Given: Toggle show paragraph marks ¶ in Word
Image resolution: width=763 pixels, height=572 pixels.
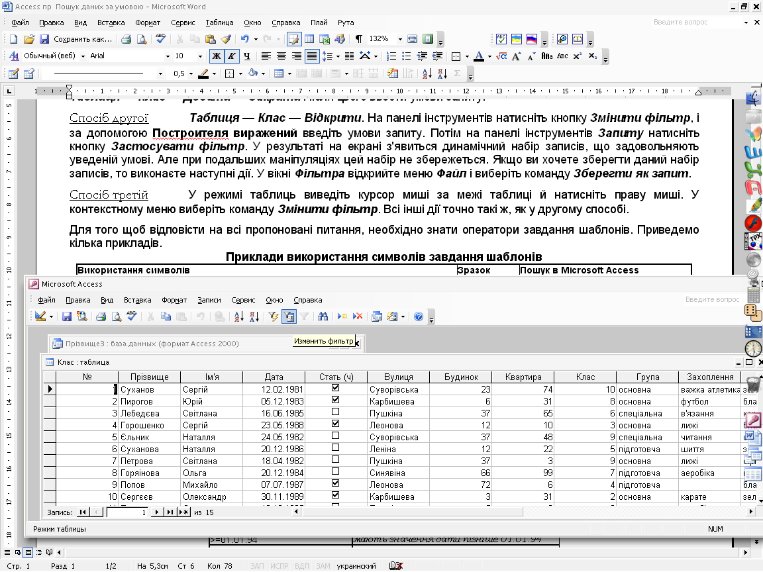Looking at the screenshot, I should (358, 39).
